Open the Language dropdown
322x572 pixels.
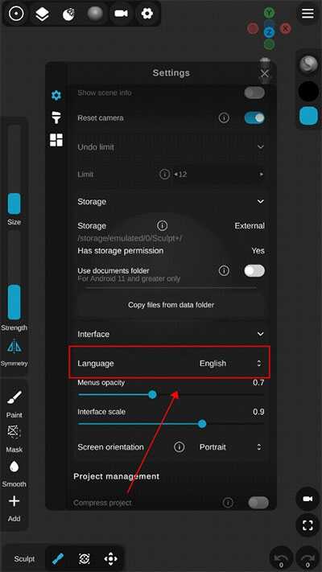click(230, 364)
